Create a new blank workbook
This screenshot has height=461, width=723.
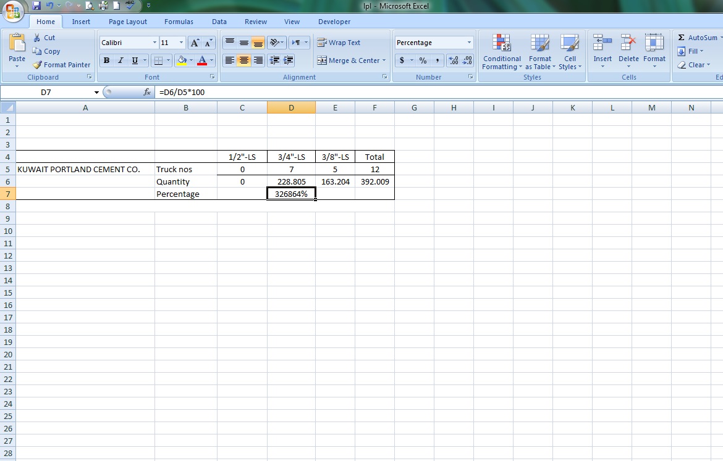(117, 6)
